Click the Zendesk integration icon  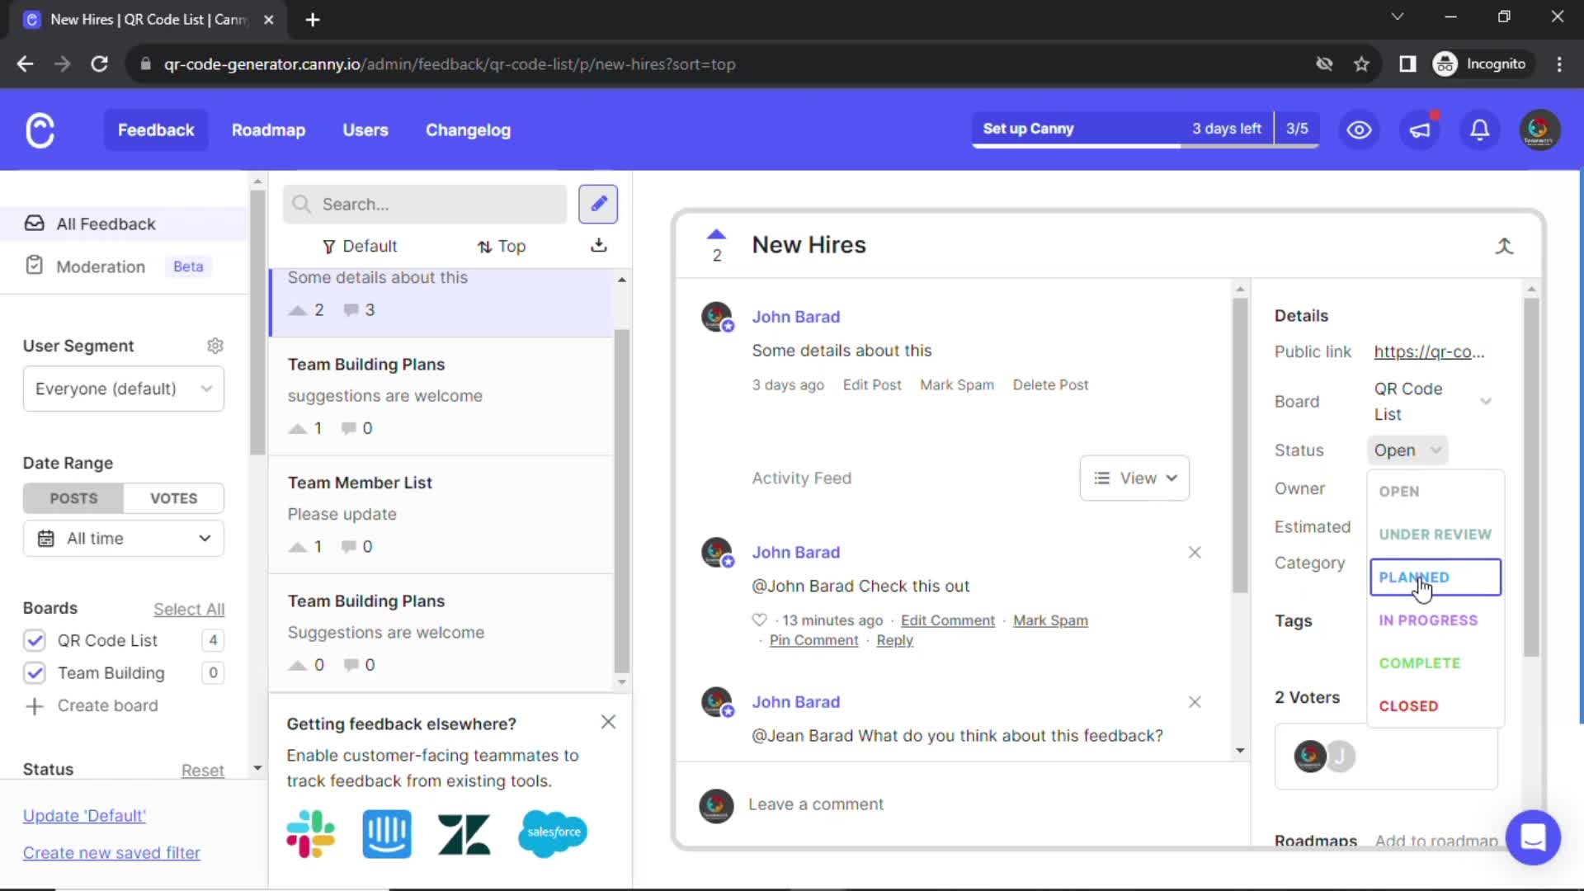(x=464, y=834)
